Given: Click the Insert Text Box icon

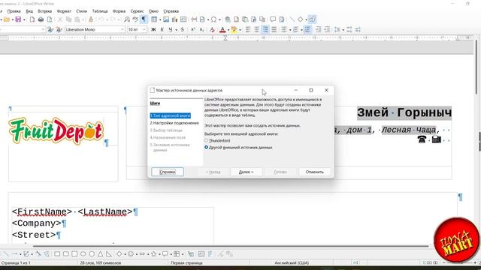Looking at the screenshot, I should [x=183, y=19].
